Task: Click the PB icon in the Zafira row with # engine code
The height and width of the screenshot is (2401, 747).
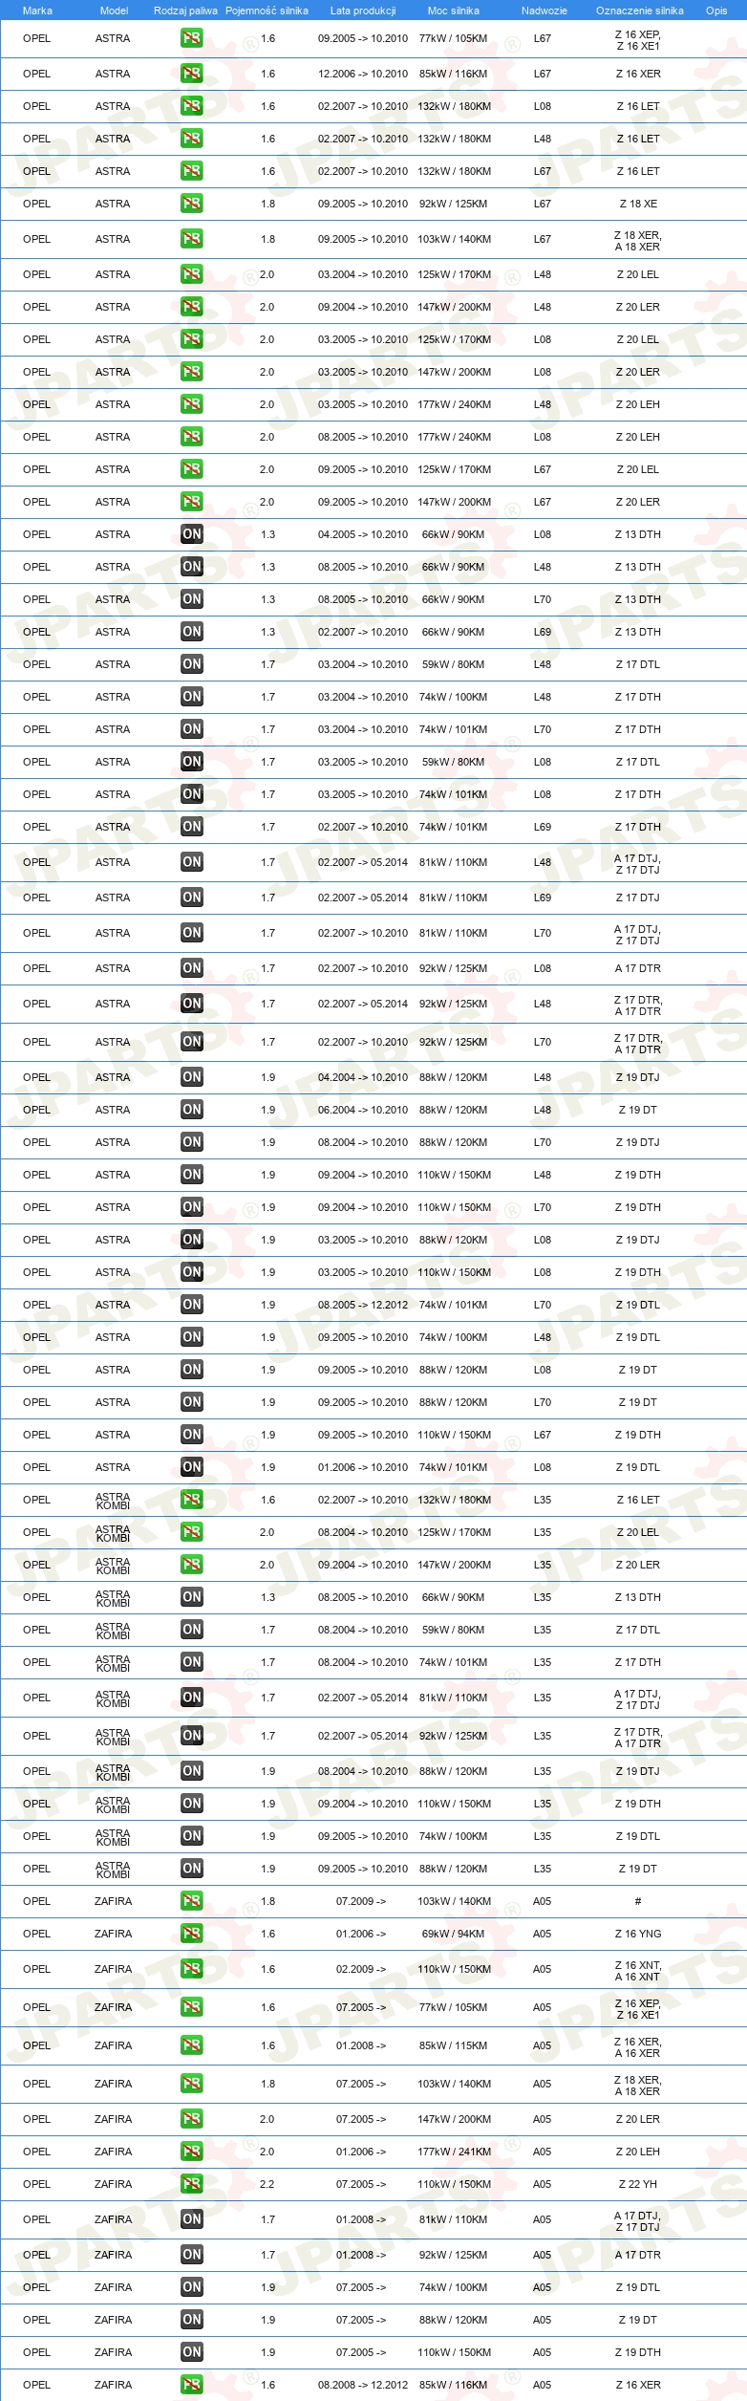Action: tap(191, 1901)
